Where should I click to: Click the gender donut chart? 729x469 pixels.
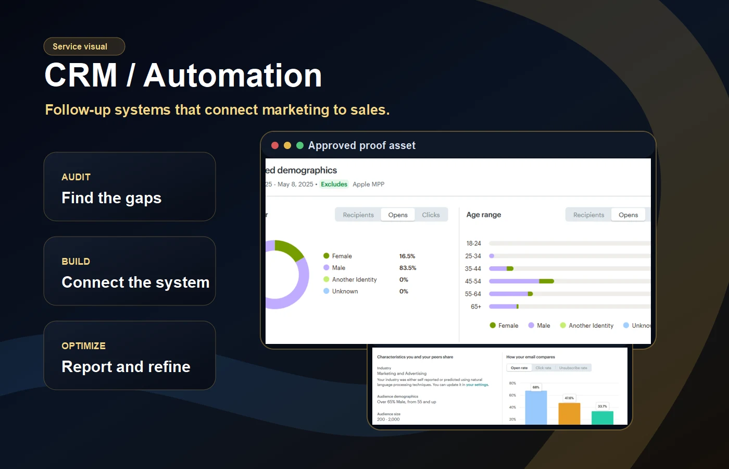pyautogui.click(x=286, y=275)
